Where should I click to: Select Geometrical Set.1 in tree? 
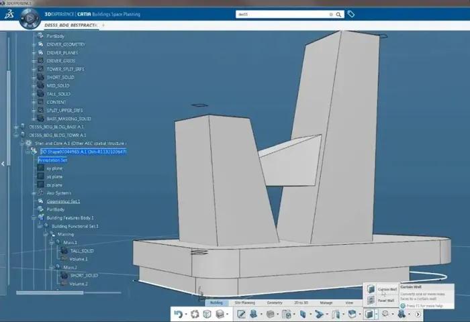pyautogui.click(x=63, y=201)
